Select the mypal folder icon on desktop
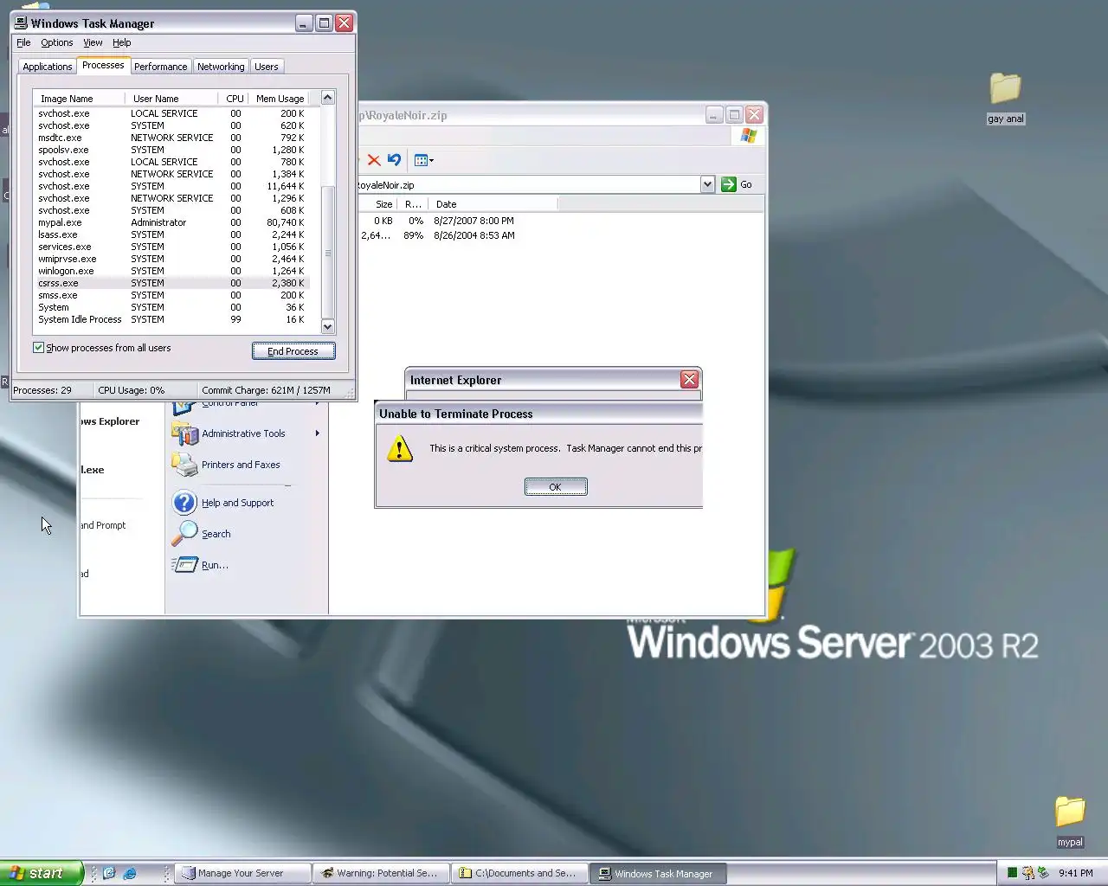1108x886 pixels. point(1070,821)
